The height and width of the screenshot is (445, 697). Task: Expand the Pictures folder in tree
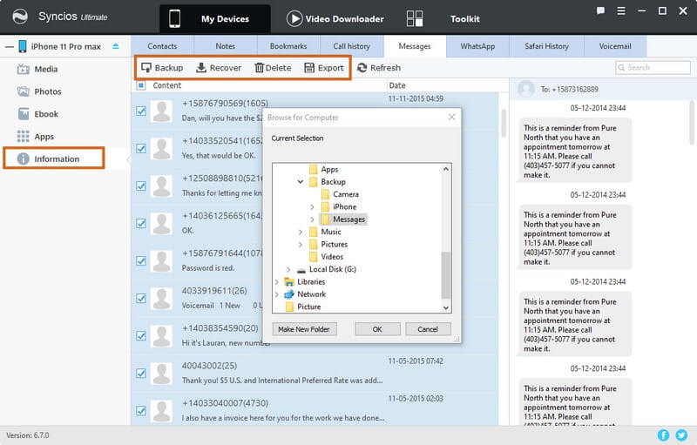(x=300, y=244)
